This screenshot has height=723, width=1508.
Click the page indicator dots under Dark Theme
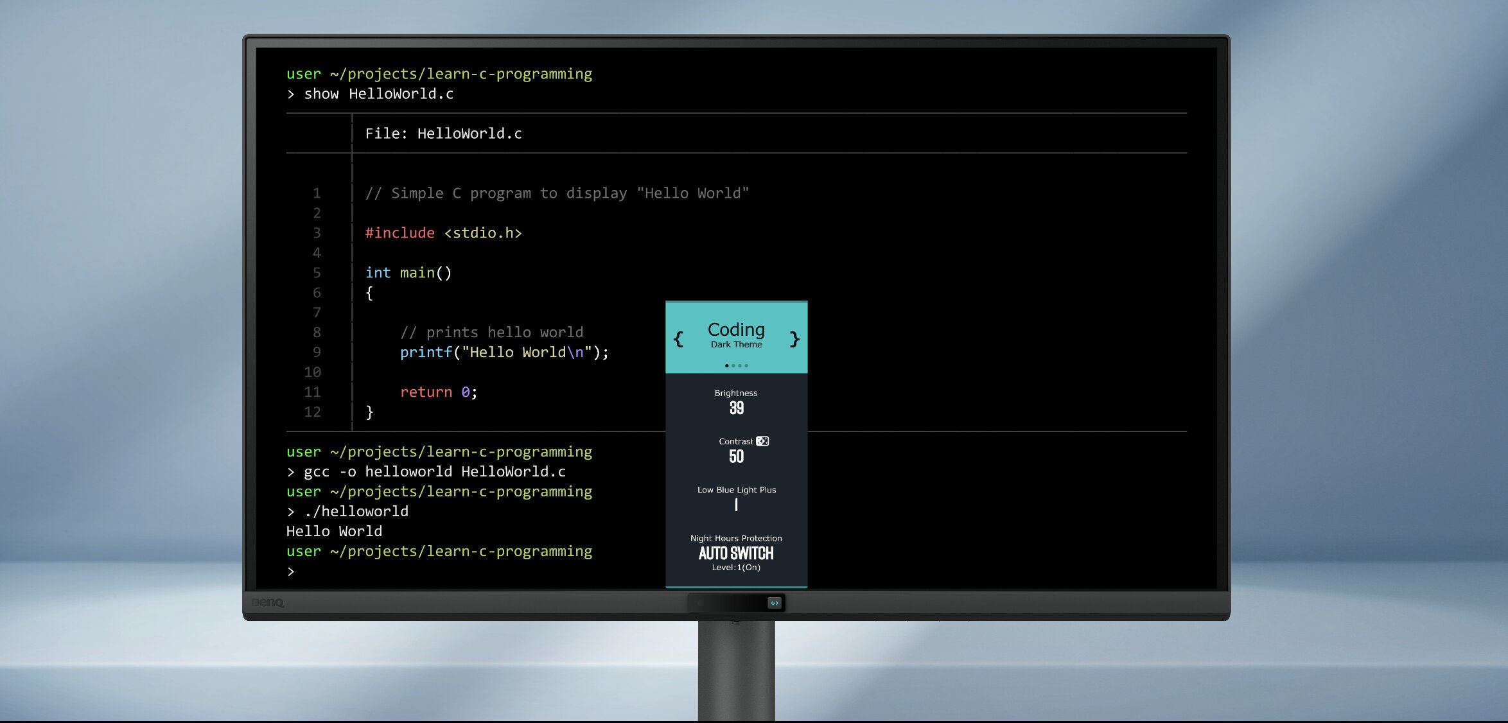tap(736, 365)
